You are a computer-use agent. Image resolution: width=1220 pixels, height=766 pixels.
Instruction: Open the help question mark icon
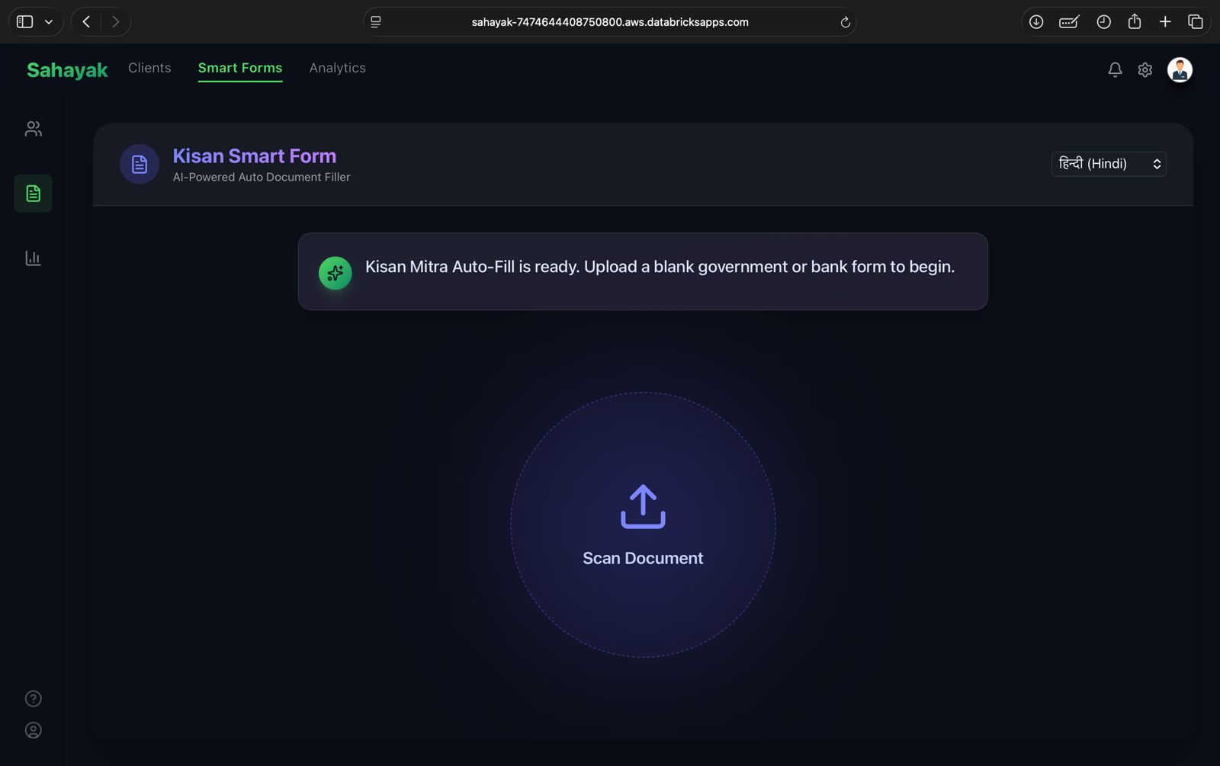[33, 699]
